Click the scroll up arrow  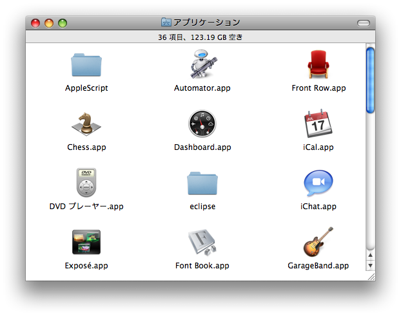370,255
